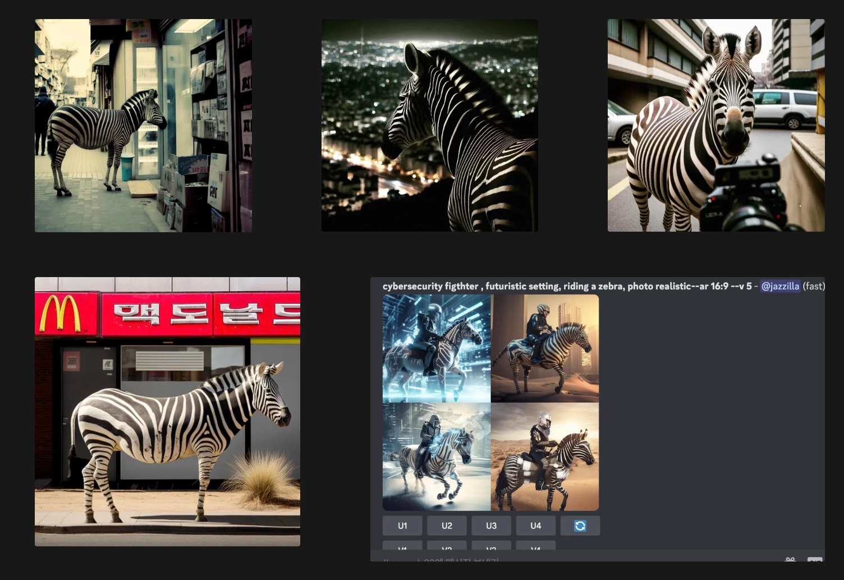Click the V3 variation button
Screen dimensions: 844x580
[491, 546]
